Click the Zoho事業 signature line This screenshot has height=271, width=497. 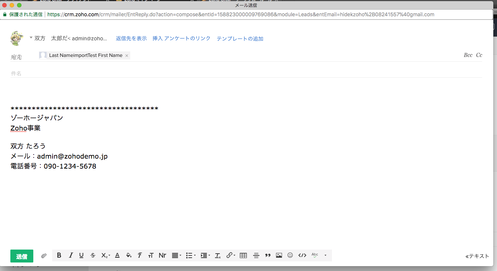[26, 128]
